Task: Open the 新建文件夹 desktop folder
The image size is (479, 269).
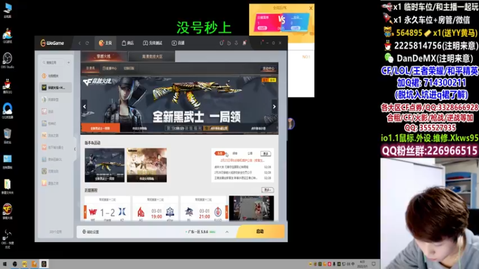Action: [x=7, y=187]
